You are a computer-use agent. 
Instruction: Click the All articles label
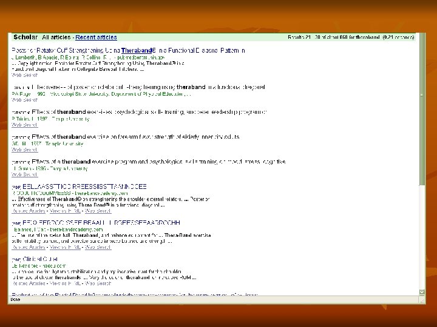pyautogui.click(x=56, y=38)
